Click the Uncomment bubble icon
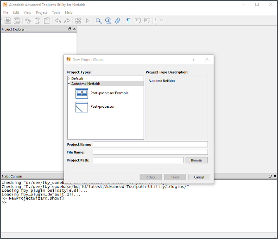The height and width of the screenshot is (239, 278). coord(147,20)
